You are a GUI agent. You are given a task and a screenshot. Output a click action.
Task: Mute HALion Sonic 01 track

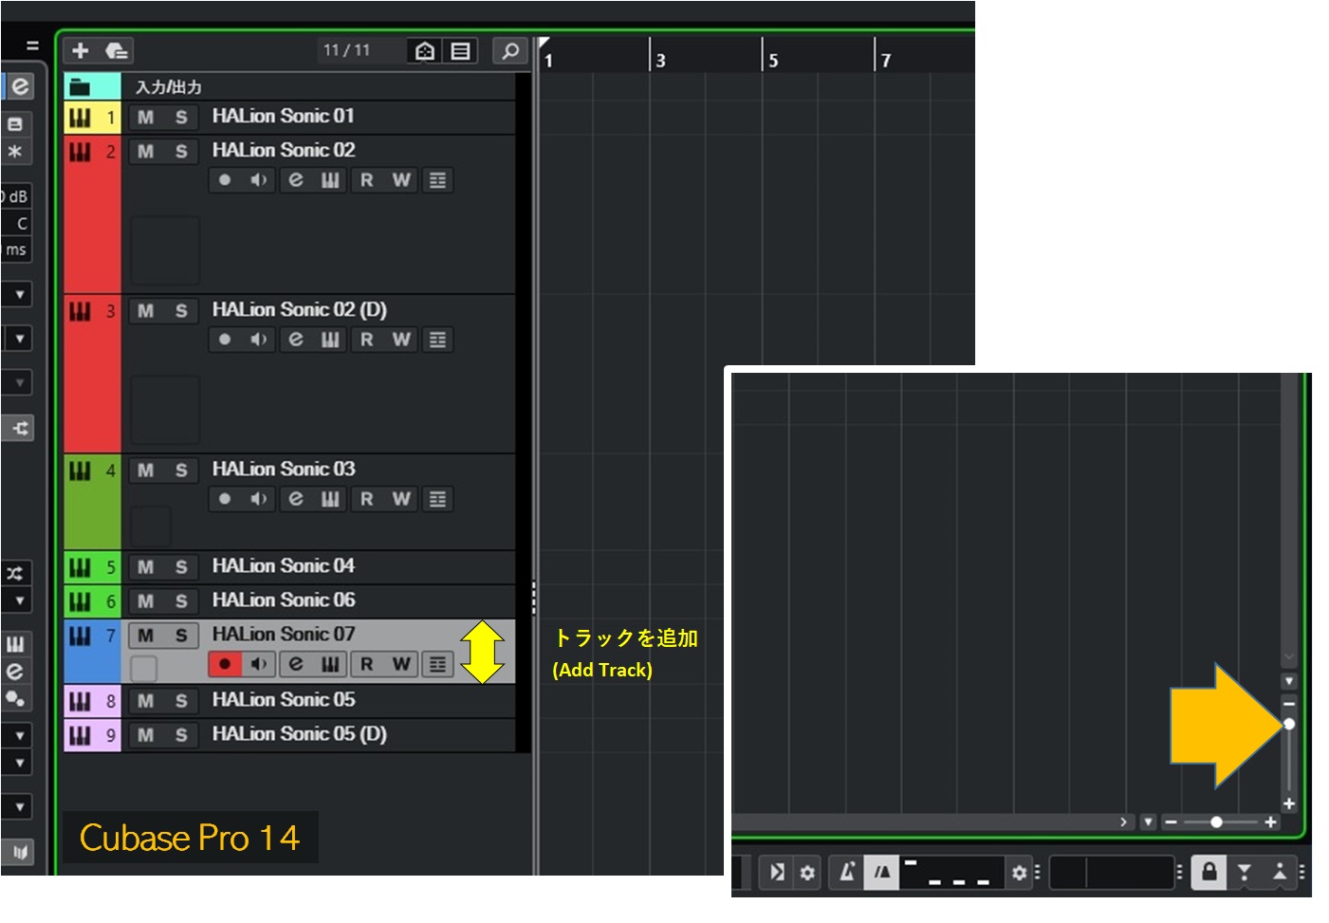point(145,118)
